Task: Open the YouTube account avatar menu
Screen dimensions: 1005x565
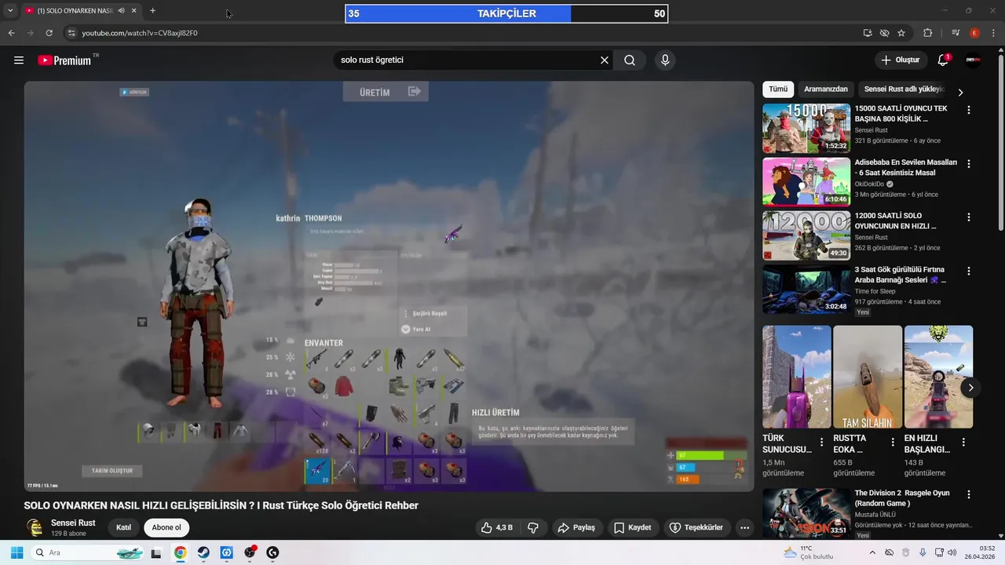Action: (x=974, y=60)
